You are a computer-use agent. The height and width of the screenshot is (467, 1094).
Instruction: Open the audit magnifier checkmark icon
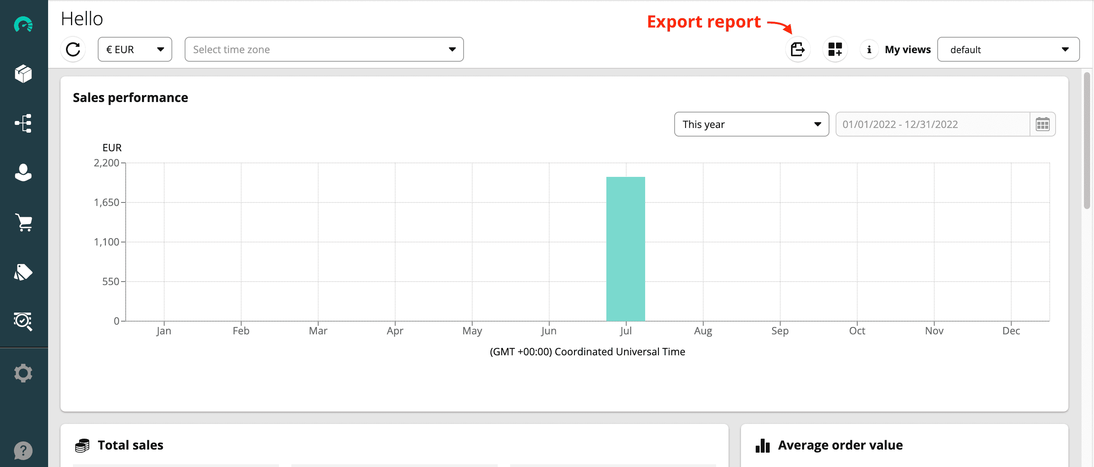coord(23,321)
